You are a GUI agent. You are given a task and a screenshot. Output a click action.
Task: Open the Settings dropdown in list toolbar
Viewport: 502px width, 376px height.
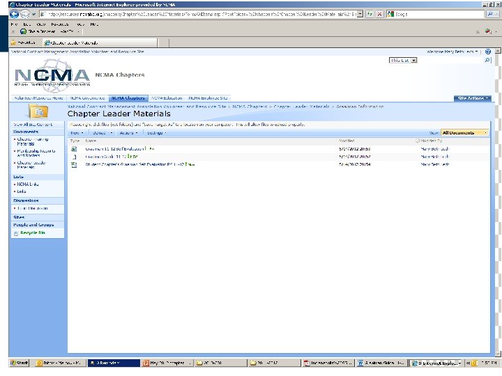(157, 133)
